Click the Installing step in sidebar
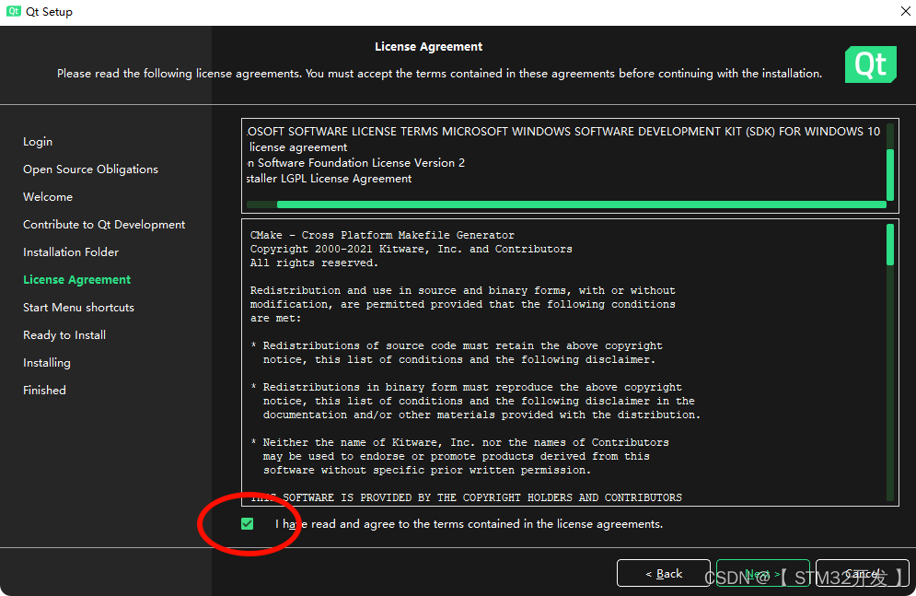Viewport: 916px width, 596px height. (x=47, y=363)
